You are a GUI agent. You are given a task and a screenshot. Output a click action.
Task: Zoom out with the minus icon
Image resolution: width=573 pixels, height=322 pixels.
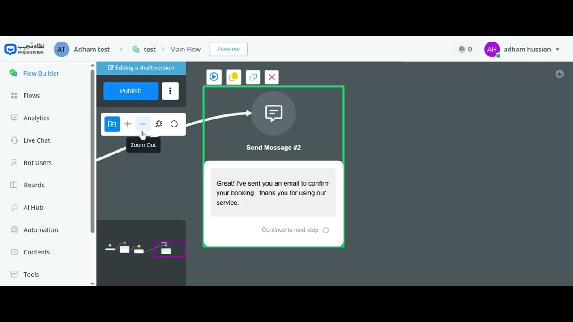(143, 124)
